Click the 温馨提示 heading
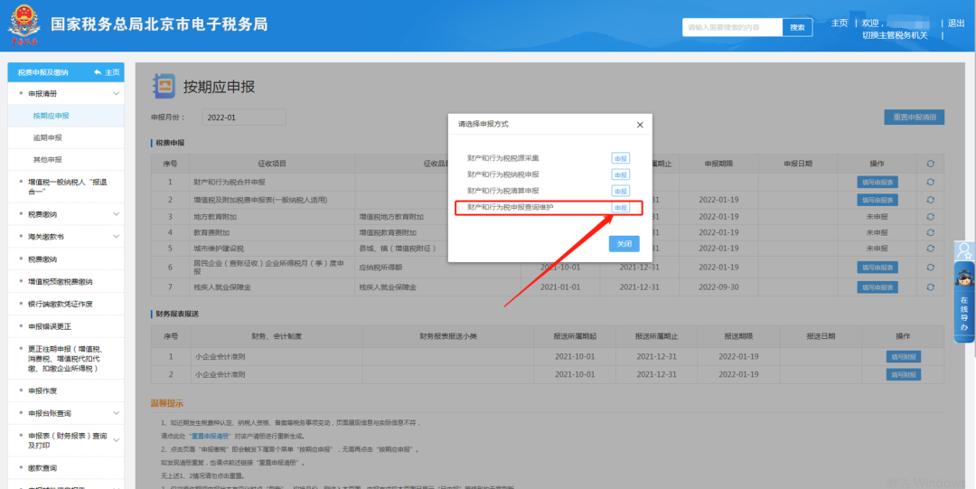Screen dimensions: 976x489 click(167, 404)
